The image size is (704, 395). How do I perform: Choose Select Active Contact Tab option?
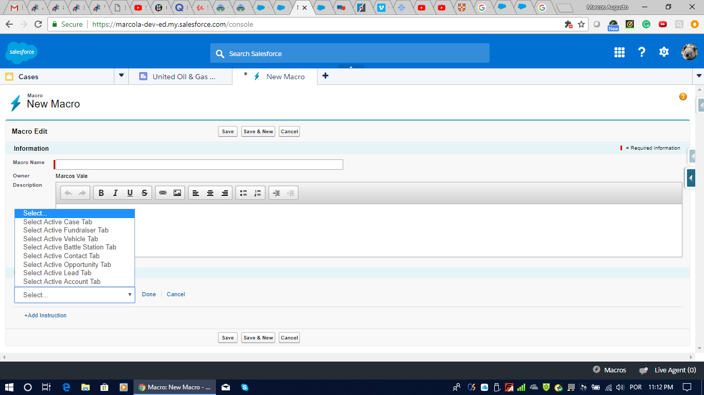pyautogui.click(x=75, y=256)
